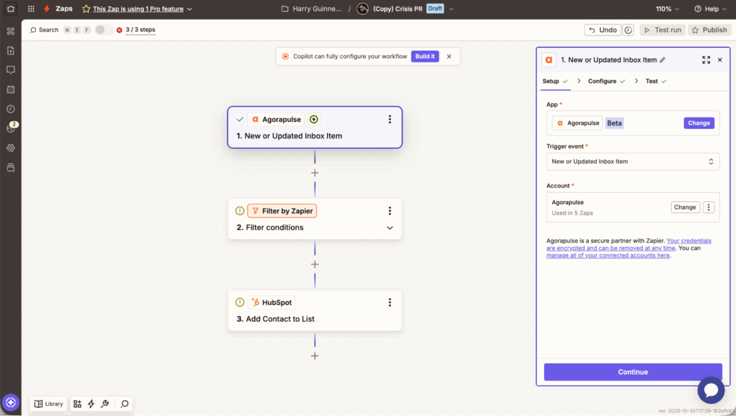Viewport: 736px width, 416px height.
Task: Click the Build it Copilot button
Action: point(425,56)
